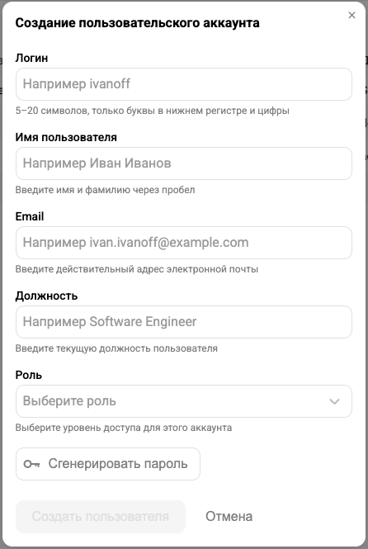Open the Выберите роль dropdown
This screenshot has height=549, width=368.
click(184, 401)
